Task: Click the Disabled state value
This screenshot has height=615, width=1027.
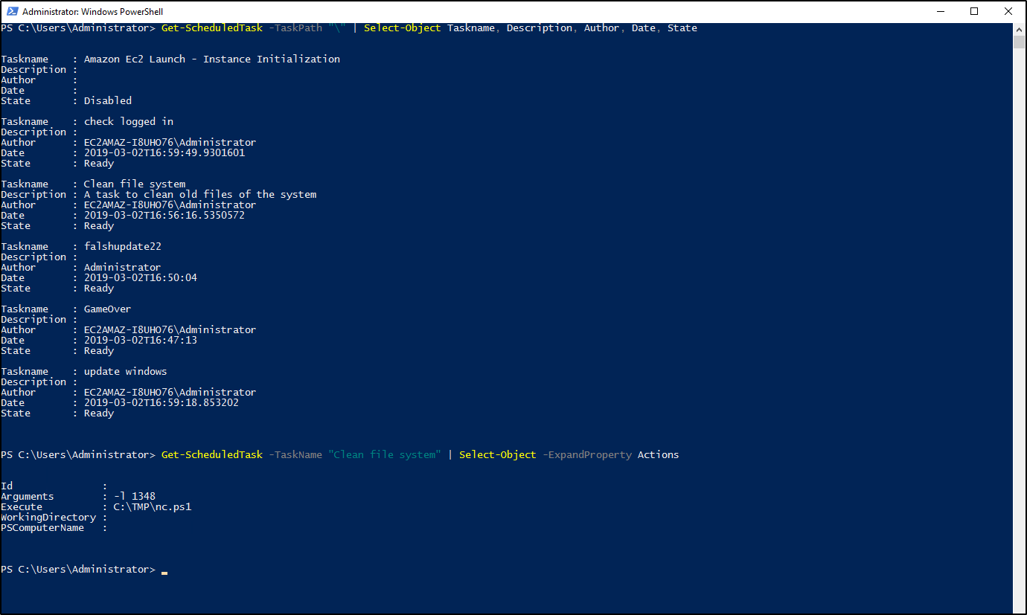Action: pos(107,101)
